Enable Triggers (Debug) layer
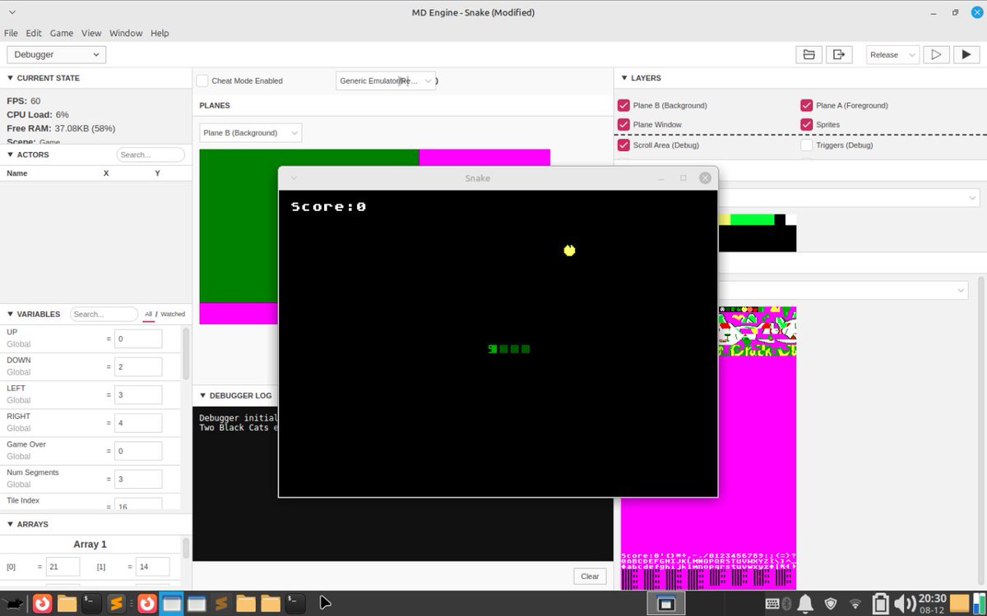The image size is (987, 616). (x=806, y=145)
